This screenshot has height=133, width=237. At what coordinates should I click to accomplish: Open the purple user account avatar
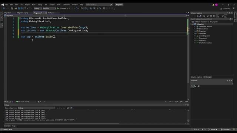coord(216,5)
